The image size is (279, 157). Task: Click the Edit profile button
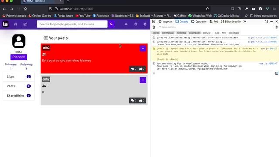pyautogui.click(x=19, y=57)
